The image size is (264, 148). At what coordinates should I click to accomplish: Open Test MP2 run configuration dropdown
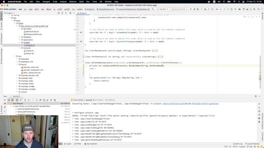[162, 9]
